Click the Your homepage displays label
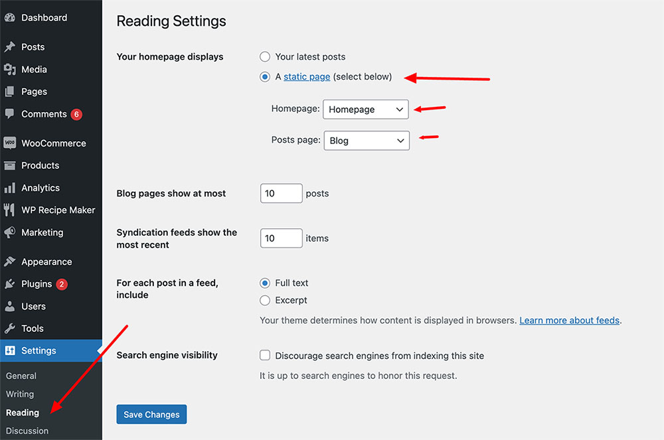Image resolution: width=664 pixels, height=440 pixels. 170,56
